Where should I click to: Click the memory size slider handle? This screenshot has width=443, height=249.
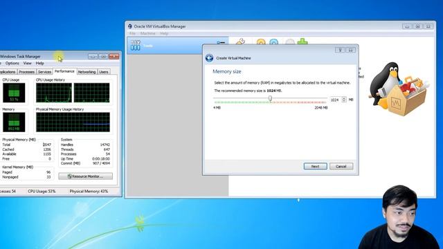270,98
